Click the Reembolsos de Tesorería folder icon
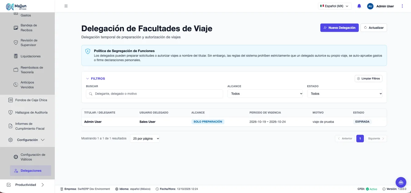This screenshot has height=193, width=411. pyautogui.click(x=16, y=70)
